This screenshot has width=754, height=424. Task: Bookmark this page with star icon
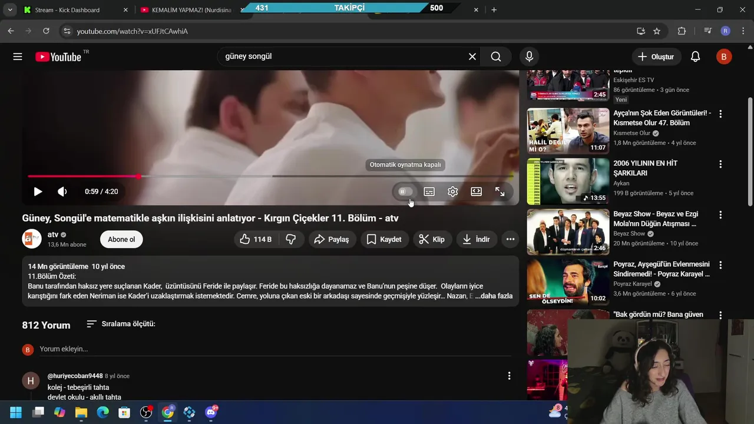coord(657,31)
